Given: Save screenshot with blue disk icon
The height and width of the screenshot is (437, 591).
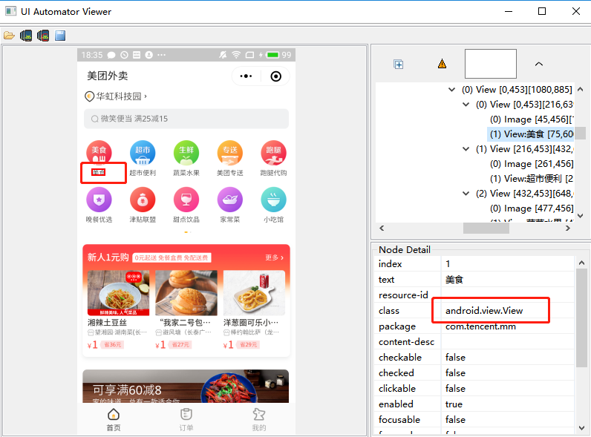Looking at the screenshot, I should [60, 36].
